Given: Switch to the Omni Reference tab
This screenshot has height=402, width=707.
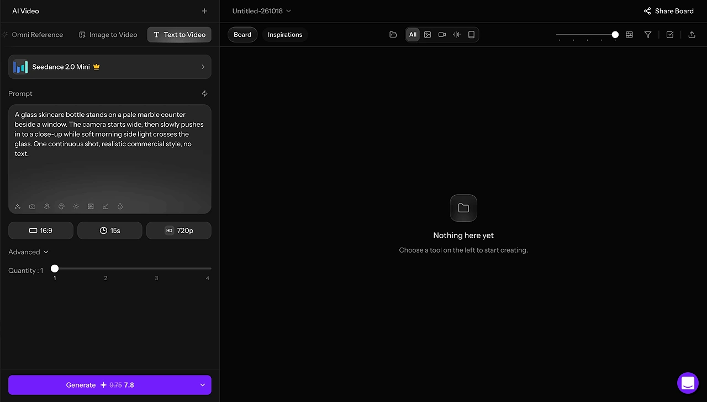Looking at the screenshot, I should coord(33,35).
